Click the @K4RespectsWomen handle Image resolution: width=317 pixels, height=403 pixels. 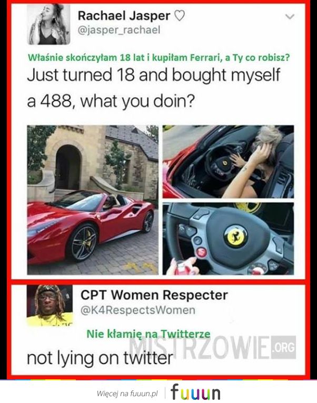click(138, 310)
